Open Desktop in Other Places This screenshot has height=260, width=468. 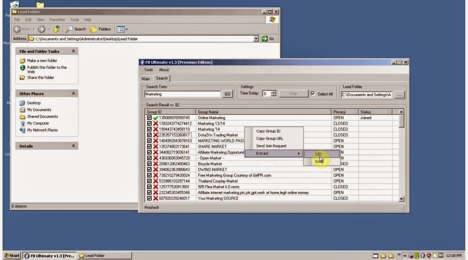coord(34,103)
